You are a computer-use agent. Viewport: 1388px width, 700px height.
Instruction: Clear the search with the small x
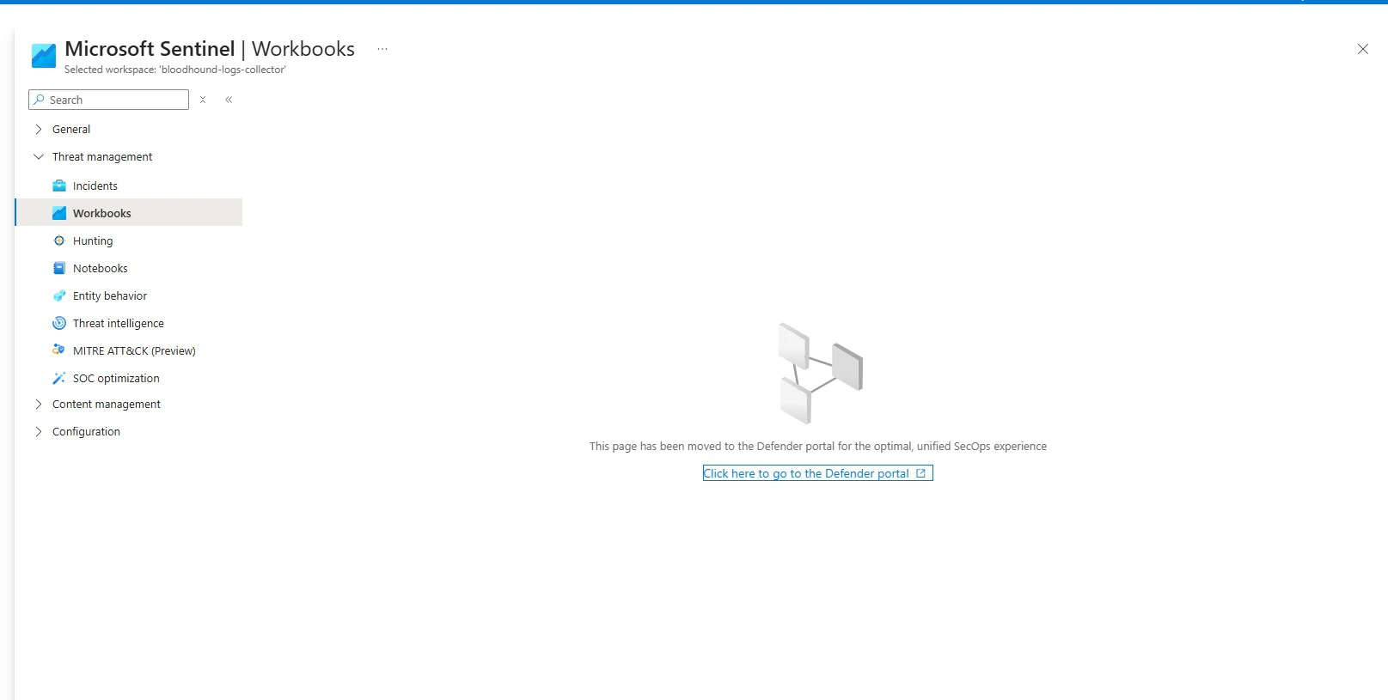pyautogui.click(x=203, y=100)
